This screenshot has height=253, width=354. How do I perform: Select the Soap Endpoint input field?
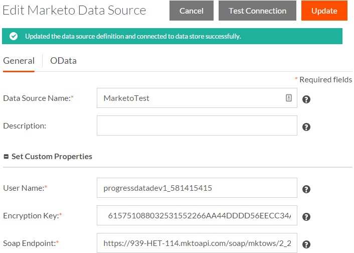[197, 243]
